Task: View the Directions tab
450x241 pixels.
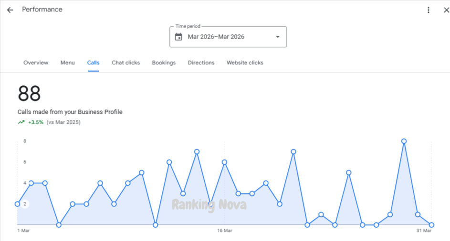Action: tap(201, 63)
